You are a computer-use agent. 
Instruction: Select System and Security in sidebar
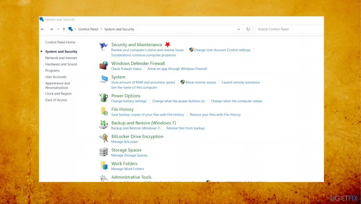click(x=61, y=51)
